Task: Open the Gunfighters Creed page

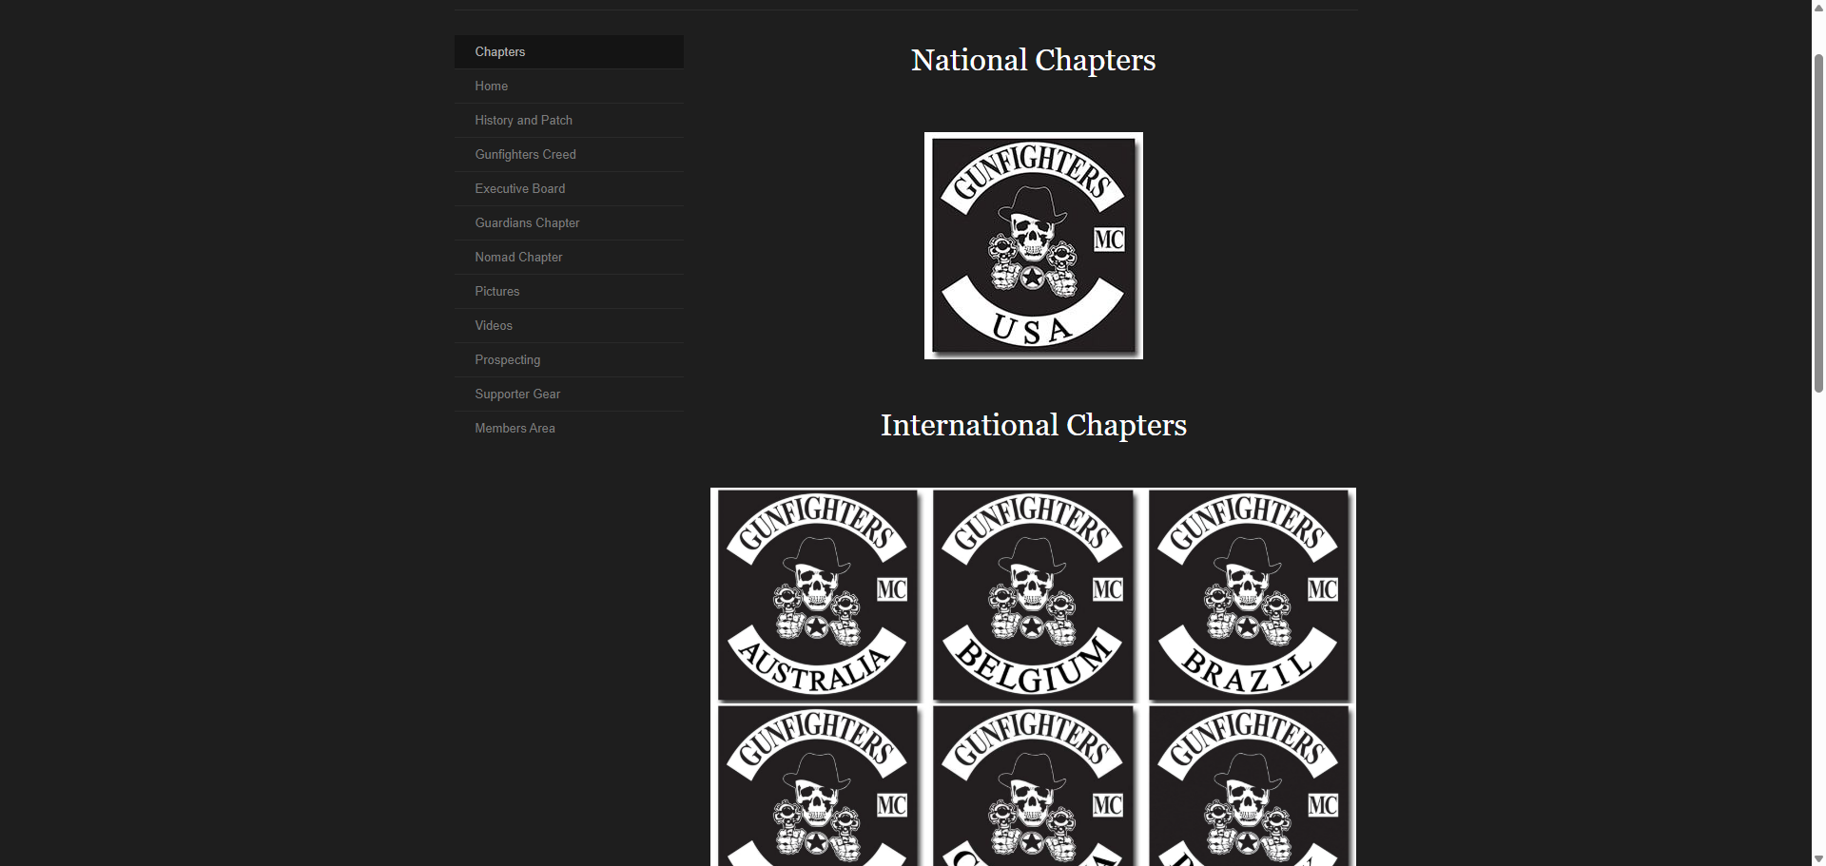Action: pos(569,154)
